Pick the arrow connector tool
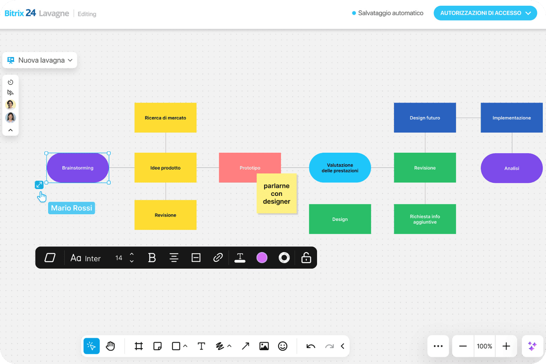 tap(245, 346)
